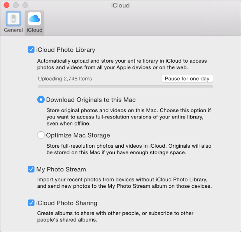Click the Optimize Mac Storage label text

[x=78, y=136]
